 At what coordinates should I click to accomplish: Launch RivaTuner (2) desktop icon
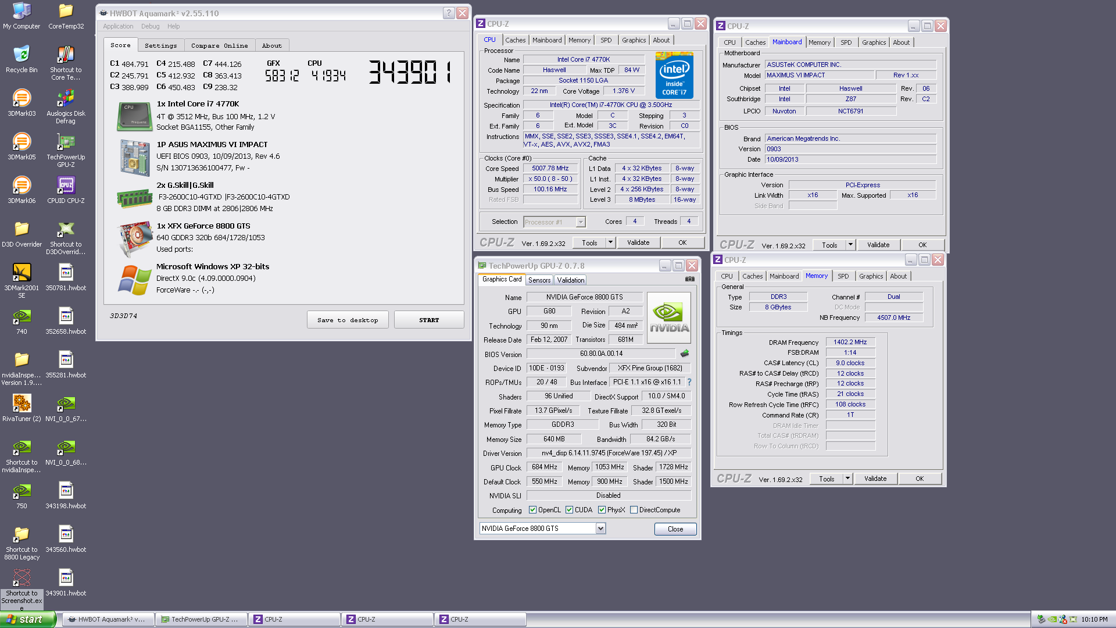point(22,408)
